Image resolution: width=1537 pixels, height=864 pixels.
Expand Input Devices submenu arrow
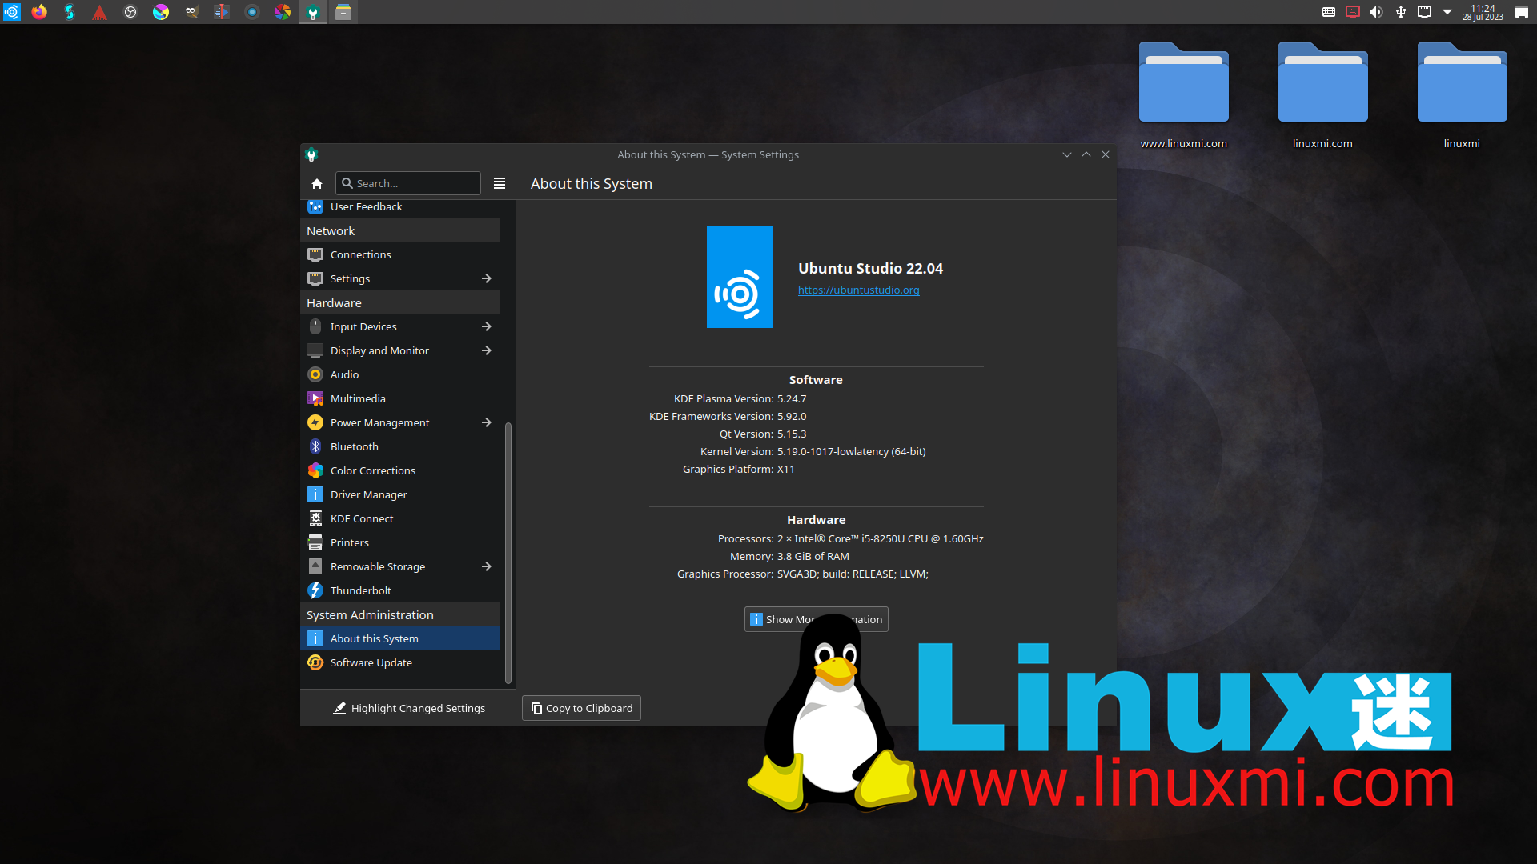[x=486, y=326]
